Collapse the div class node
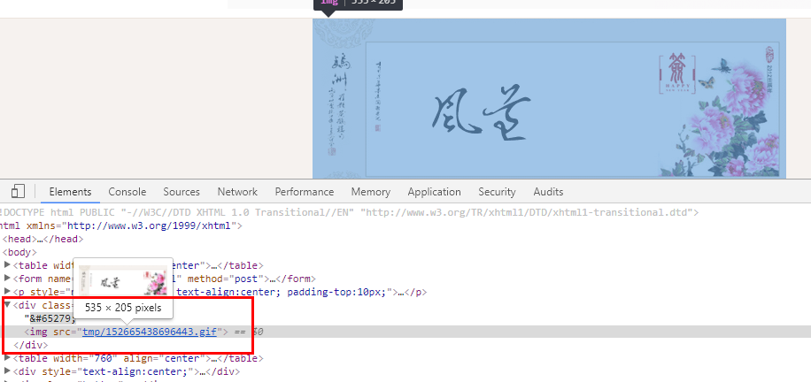This screenshot has width=811, height=382. coord(7,305)
